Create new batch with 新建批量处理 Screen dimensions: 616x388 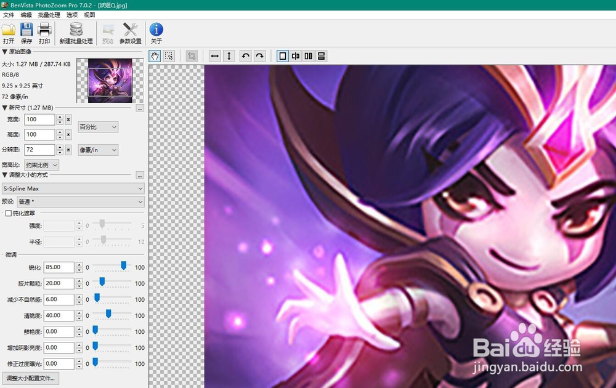[x=76, y=33]
